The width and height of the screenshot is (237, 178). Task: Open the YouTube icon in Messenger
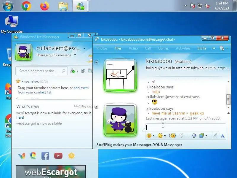(x=58, y=156)
